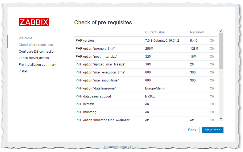Select the Install step
The height and width of the screenshot is (152, 243).
pyautogui.click(x=23, y=71)
